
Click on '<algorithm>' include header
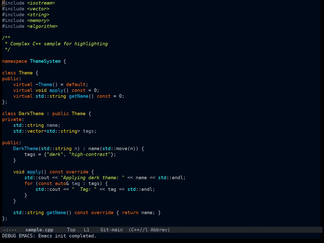click(x=43, y=26)
